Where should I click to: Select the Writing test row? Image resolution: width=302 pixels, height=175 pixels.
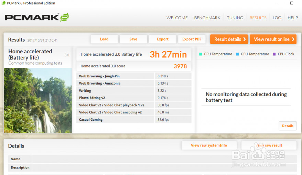134,91
